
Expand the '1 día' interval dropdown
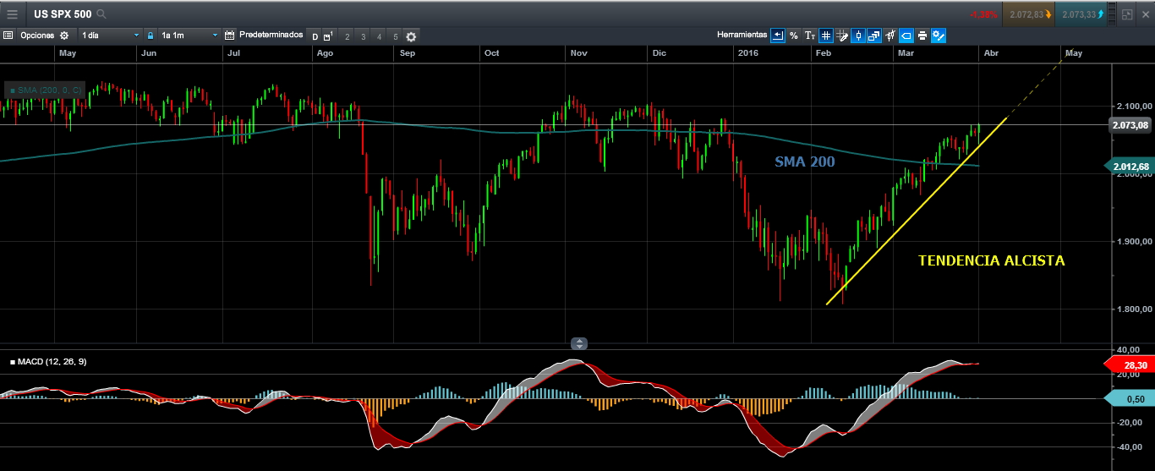click(x=110, y=36)
